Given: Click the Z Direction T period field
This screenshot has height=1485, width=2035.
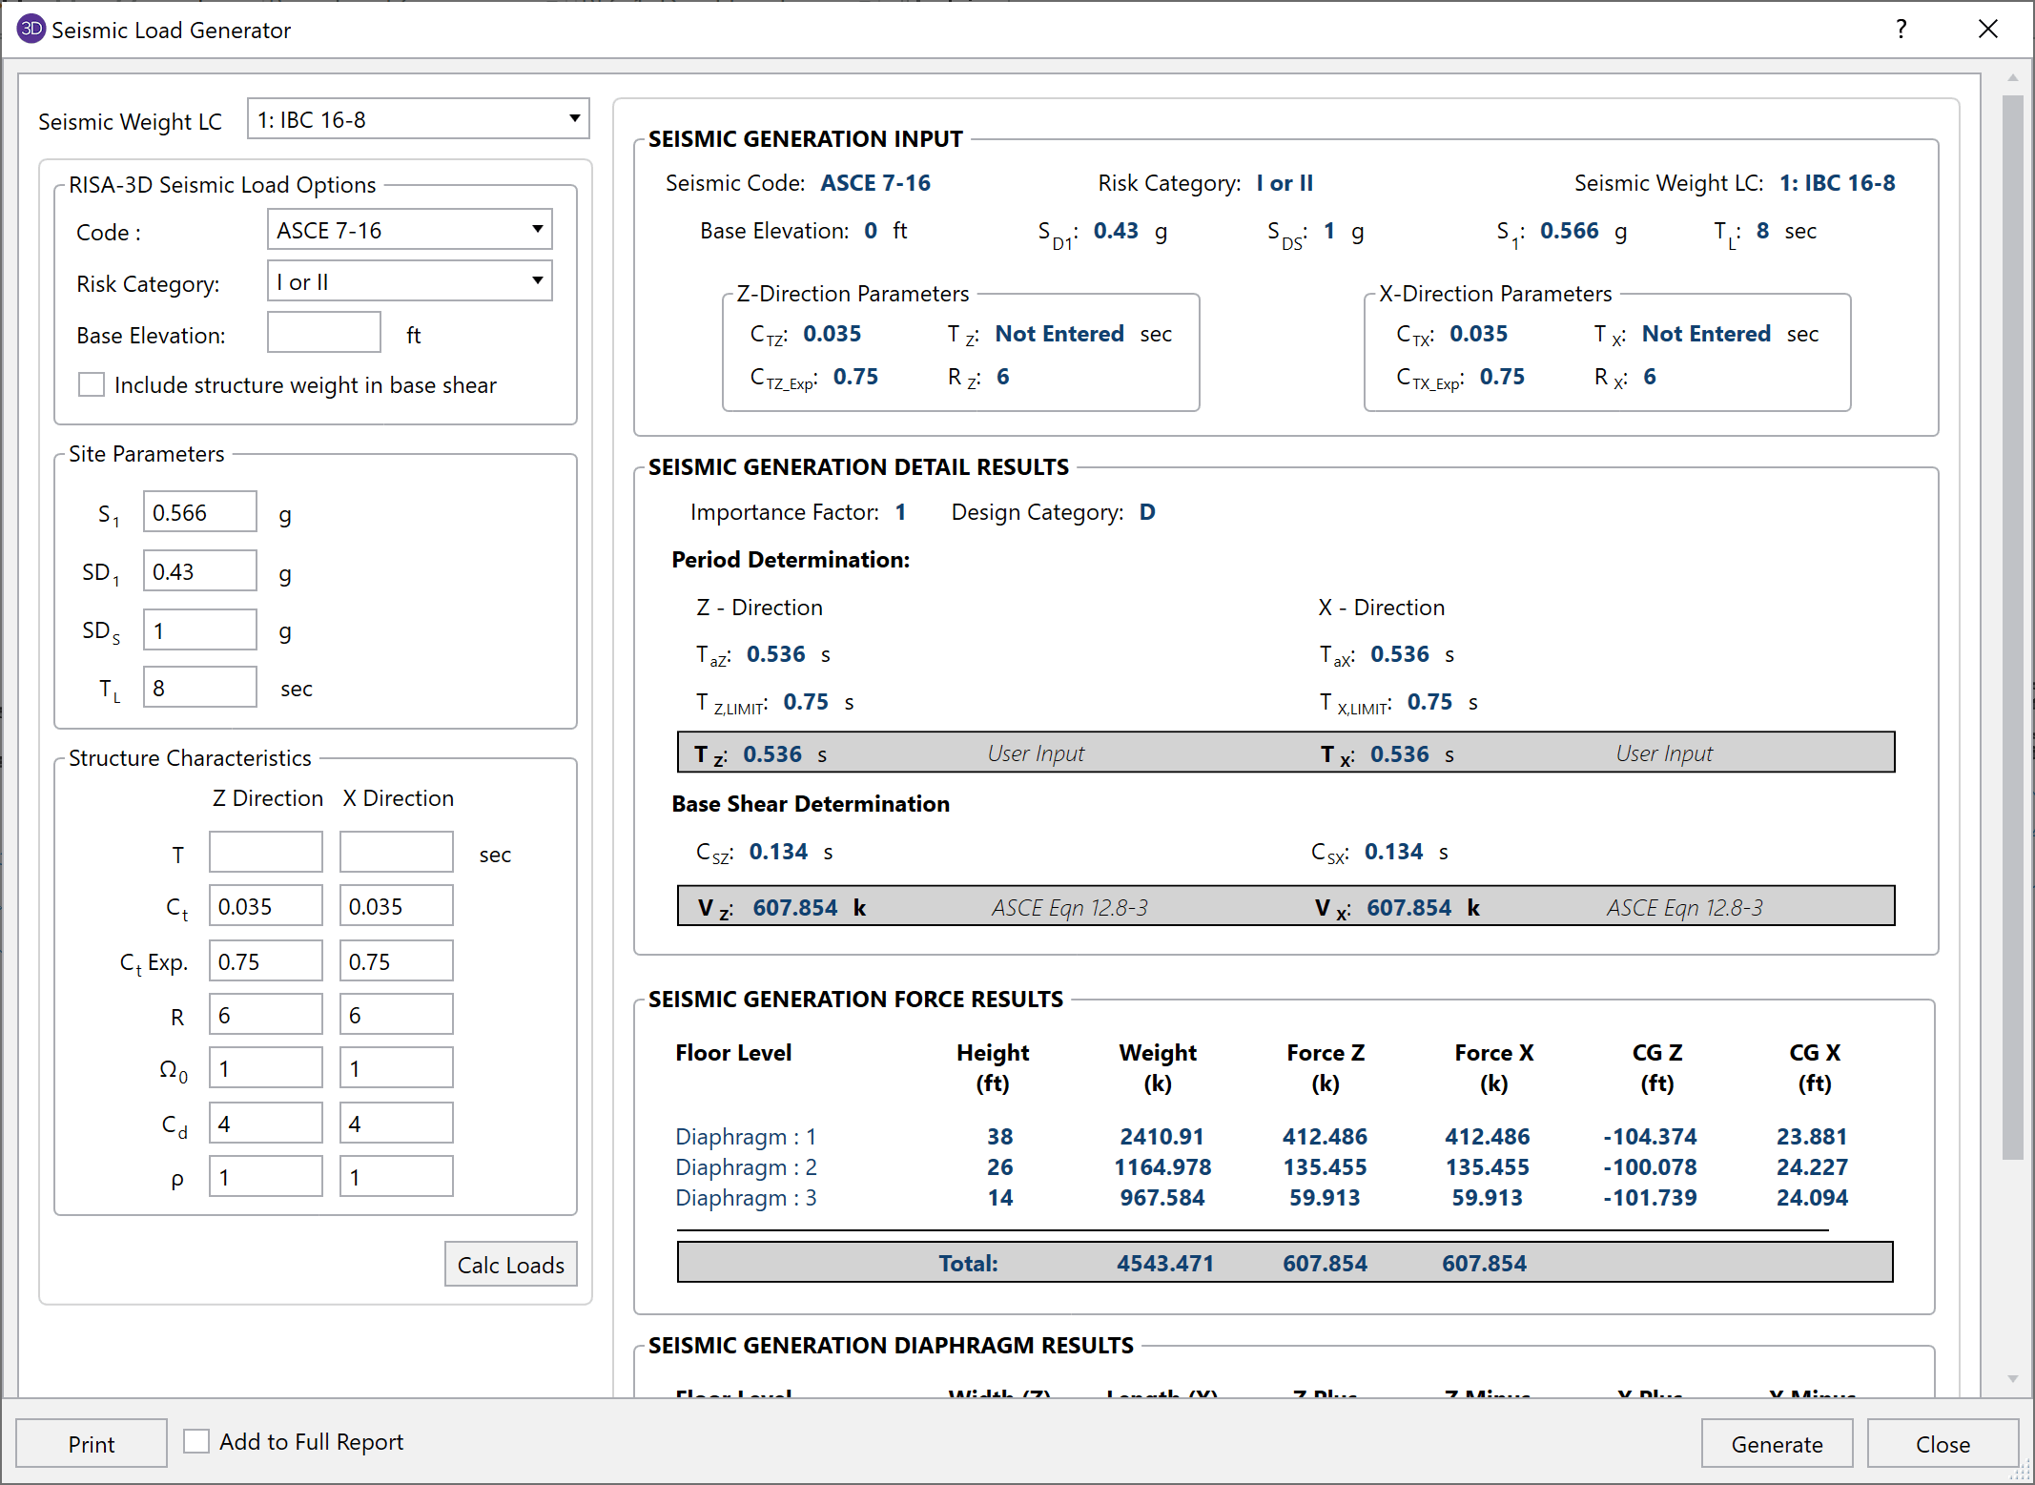Looking at the screenshot, I should point(265,853).
